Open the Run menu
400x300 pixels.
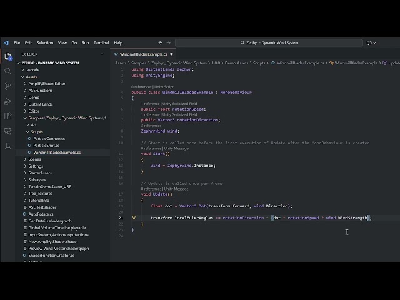pyautogui.click(x=85, y=43)
